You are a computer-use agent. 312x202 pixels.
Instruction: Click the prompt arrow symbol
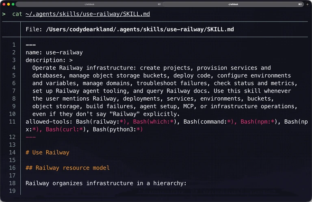click(4, 14)
